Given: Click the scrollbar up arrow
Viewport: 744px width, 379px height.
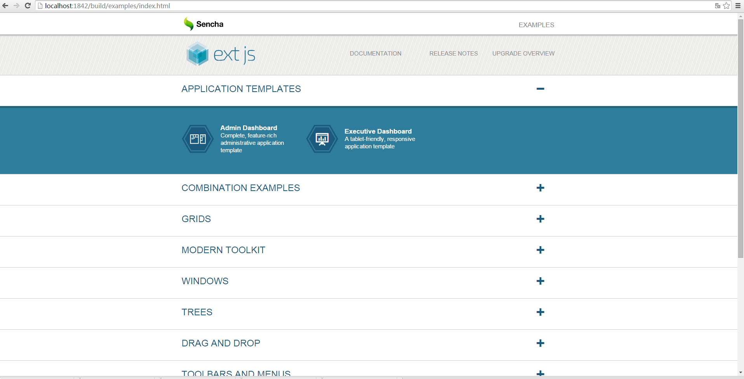Looking at the screenshot, I should click(x=741, y=16).
